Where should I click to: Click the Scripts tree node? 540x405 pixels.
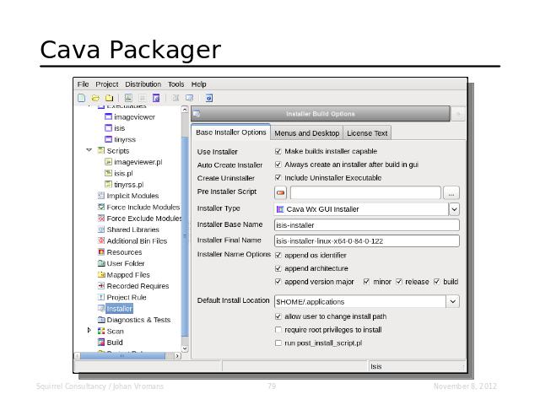point(118,151)
